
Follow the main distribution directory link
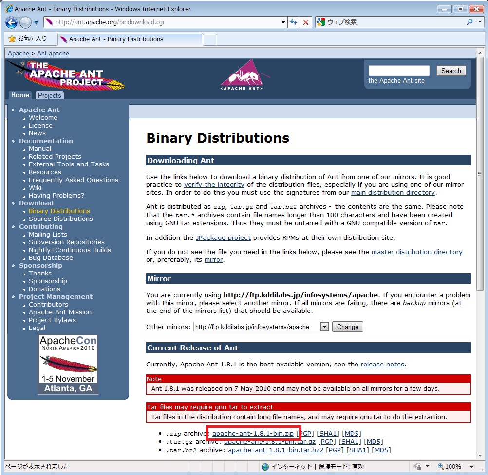click(393, 192)
